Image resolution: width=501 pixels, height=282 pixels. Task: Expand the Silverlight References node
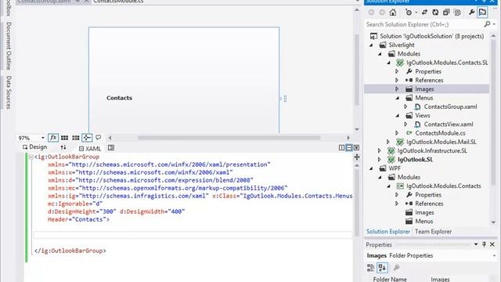point(397,80)
